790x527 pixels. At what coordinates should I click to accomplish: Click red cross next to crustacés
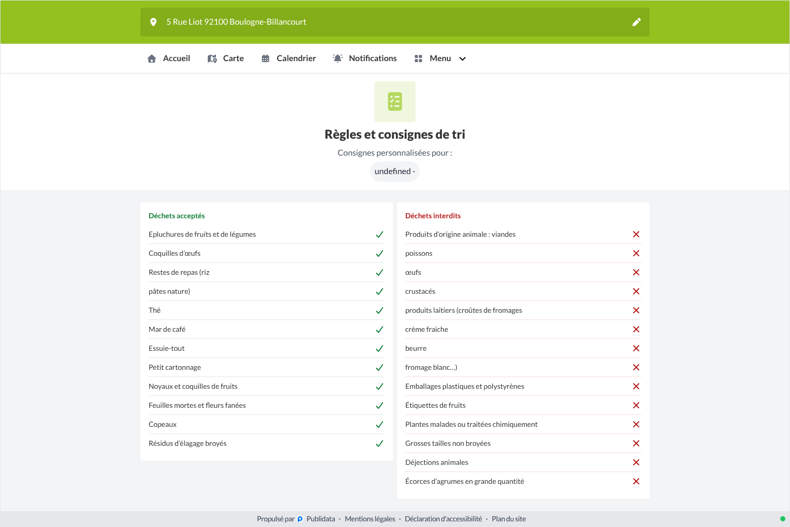636,291
